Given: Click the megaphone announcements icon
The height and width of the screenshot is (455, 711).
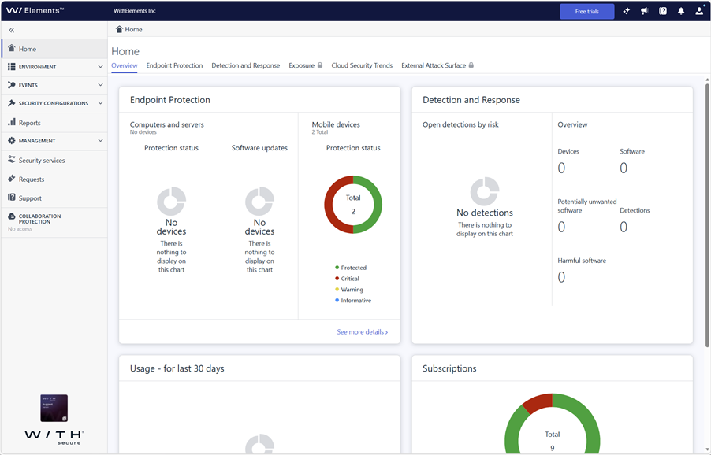Looking at the screenshot, I should click(x=644, y=11).
